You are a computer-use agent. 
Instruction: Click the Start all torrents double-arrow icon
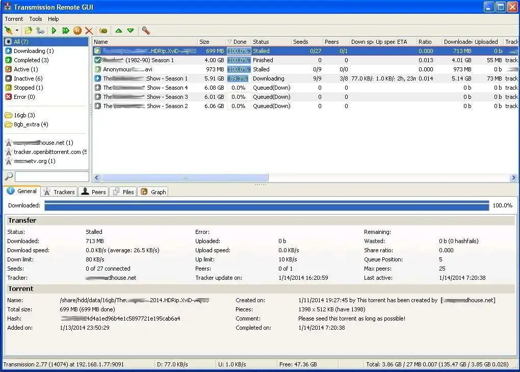(x=66, y=31)
